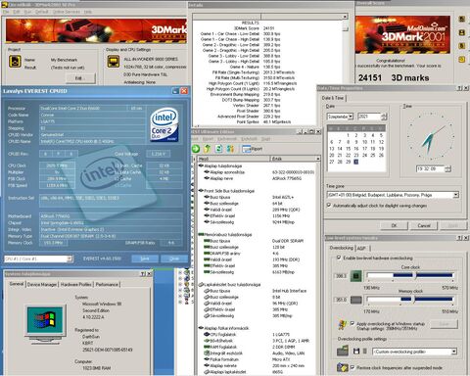Click the Details results header dropdown arrow
This screenshot has height=376, width=470.
[345, 17]
